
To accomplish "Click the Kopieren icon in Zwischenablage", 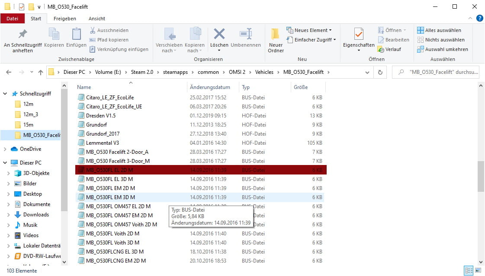I will point(54,35).
